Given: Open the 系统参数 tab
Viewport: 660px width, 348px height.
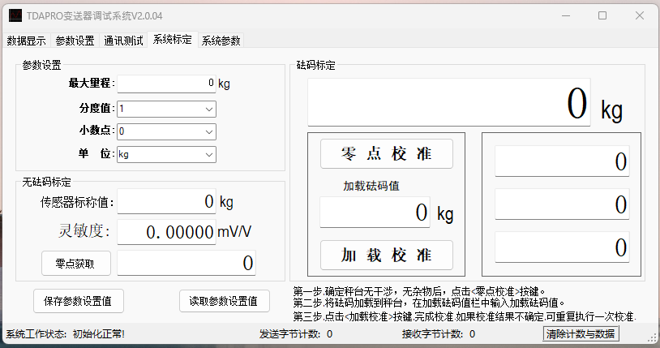Looking at the screenshot, I should click(x=221, y=41).
